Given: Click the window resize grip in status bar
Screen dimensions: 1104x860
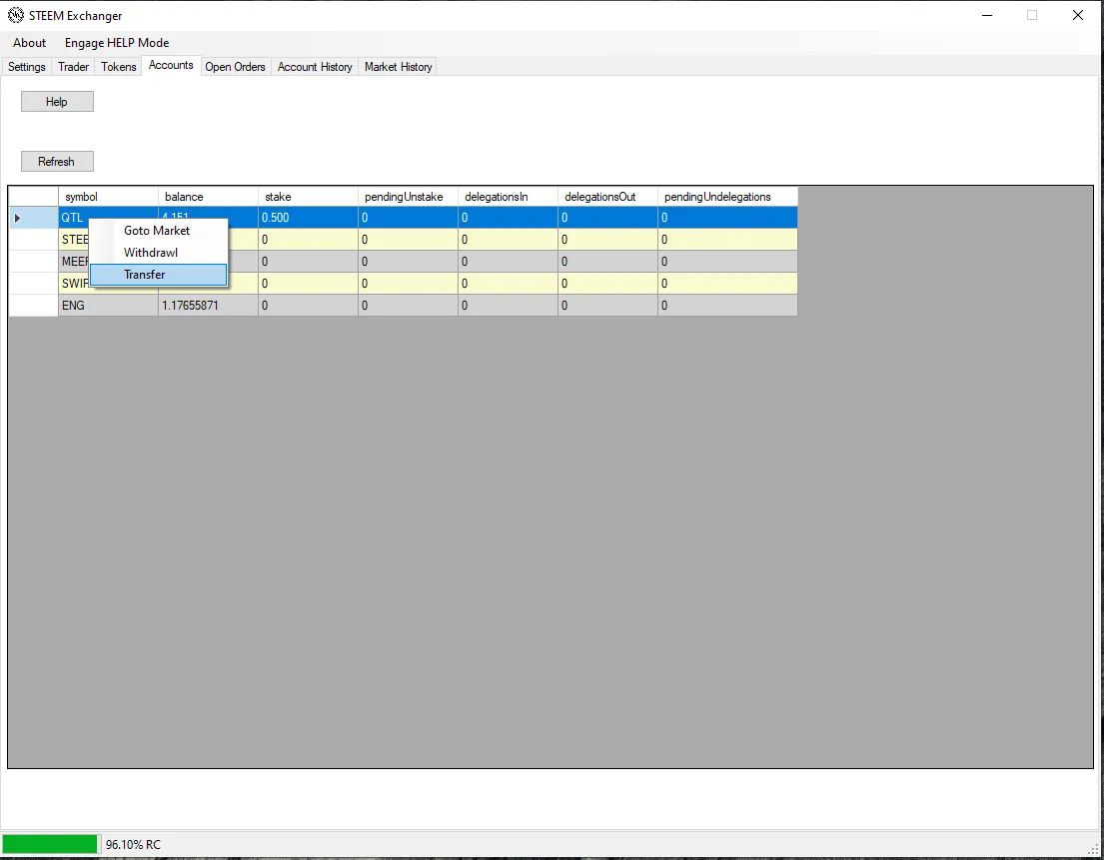Looking at the screenshot, I should [1093, 849].
